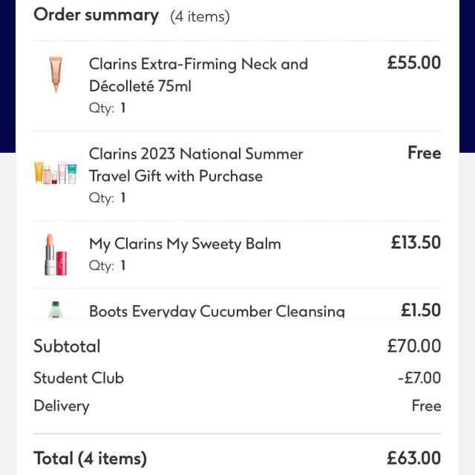Click the £55.00 price of Extra-Firming Neck
Image resolution: width=475 pixels, height=475 pixels.
click(413, 63)
